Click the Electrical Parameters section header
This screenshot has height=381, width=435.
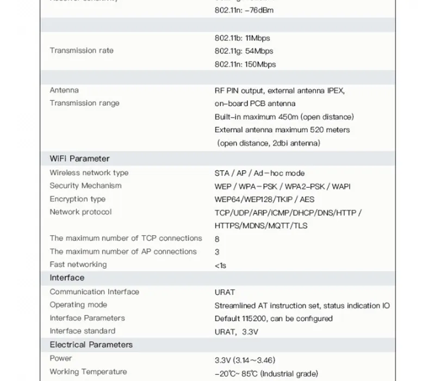coord(91,345)
